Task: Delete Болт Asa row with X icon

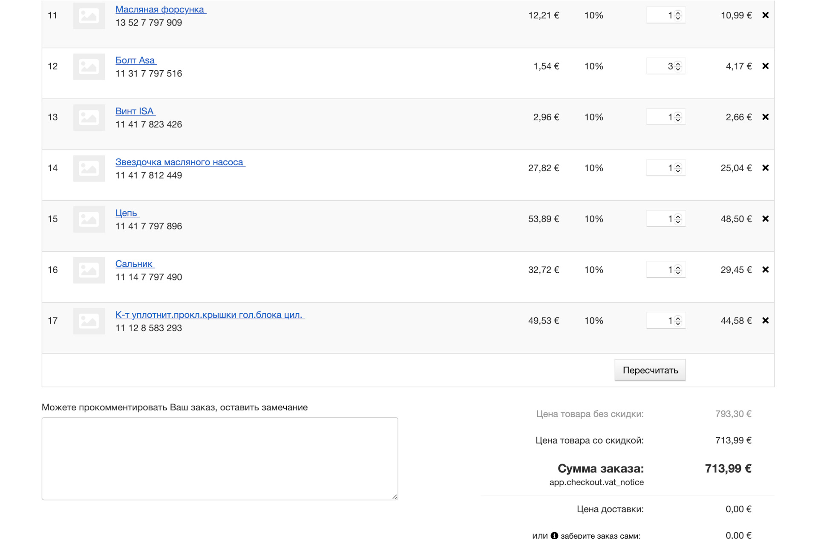Action: (765, 66)
